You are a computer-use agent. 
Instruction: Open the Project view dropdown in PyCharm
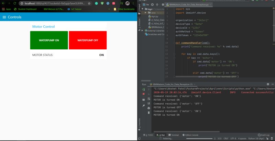146,5
